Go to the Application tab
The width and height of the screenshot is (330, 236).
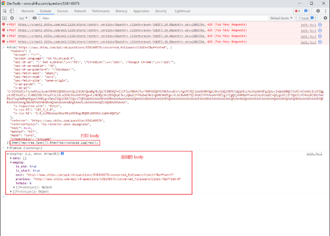click(141, 11)
